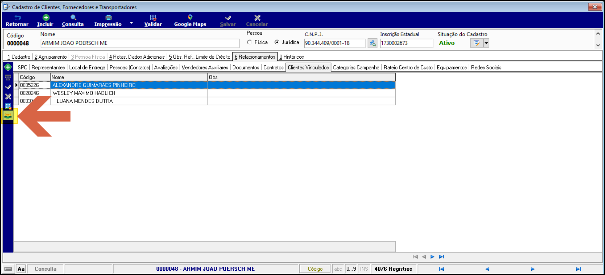Image resolution: width=605 pixels, height=275 pixels.
Task: Select row WESLEY MAXIMO HADLICH
Action: 207,93
